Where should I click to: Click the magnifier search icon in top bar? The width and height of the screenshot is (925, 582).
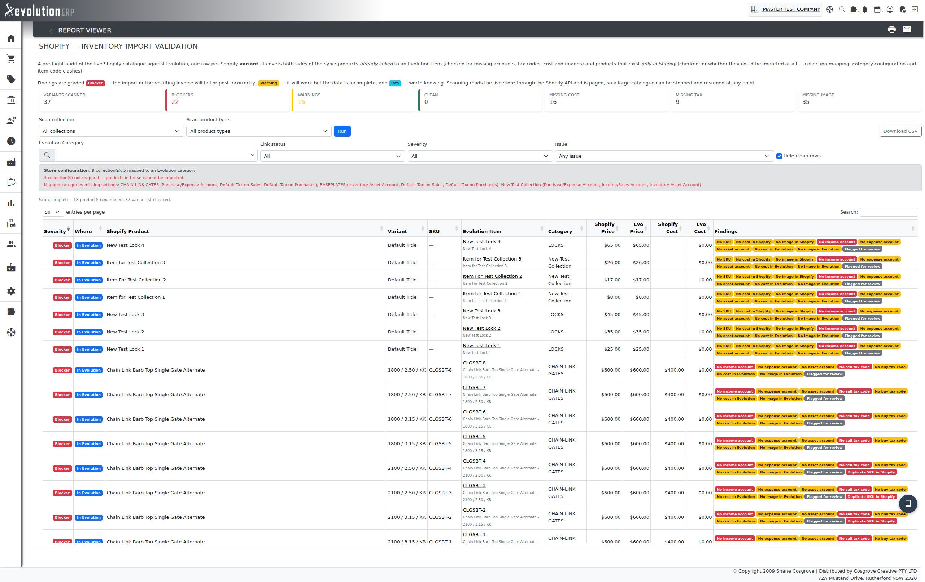point(842,9)
